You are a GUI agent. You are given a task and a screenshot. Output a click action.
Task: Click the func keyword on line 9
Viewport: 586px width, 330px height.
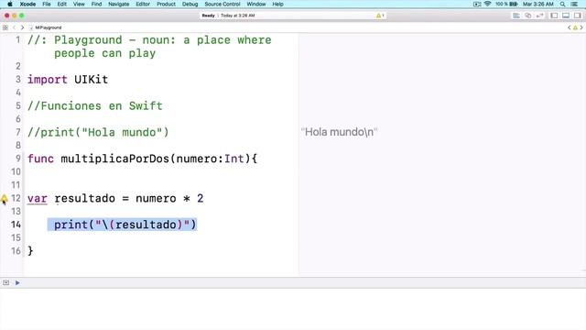point(40,159)
